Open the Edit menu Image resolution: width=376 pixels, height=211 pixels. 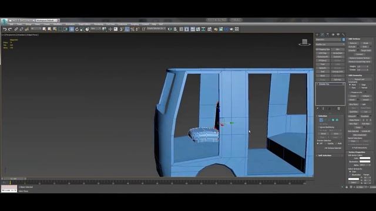[11, 24]
